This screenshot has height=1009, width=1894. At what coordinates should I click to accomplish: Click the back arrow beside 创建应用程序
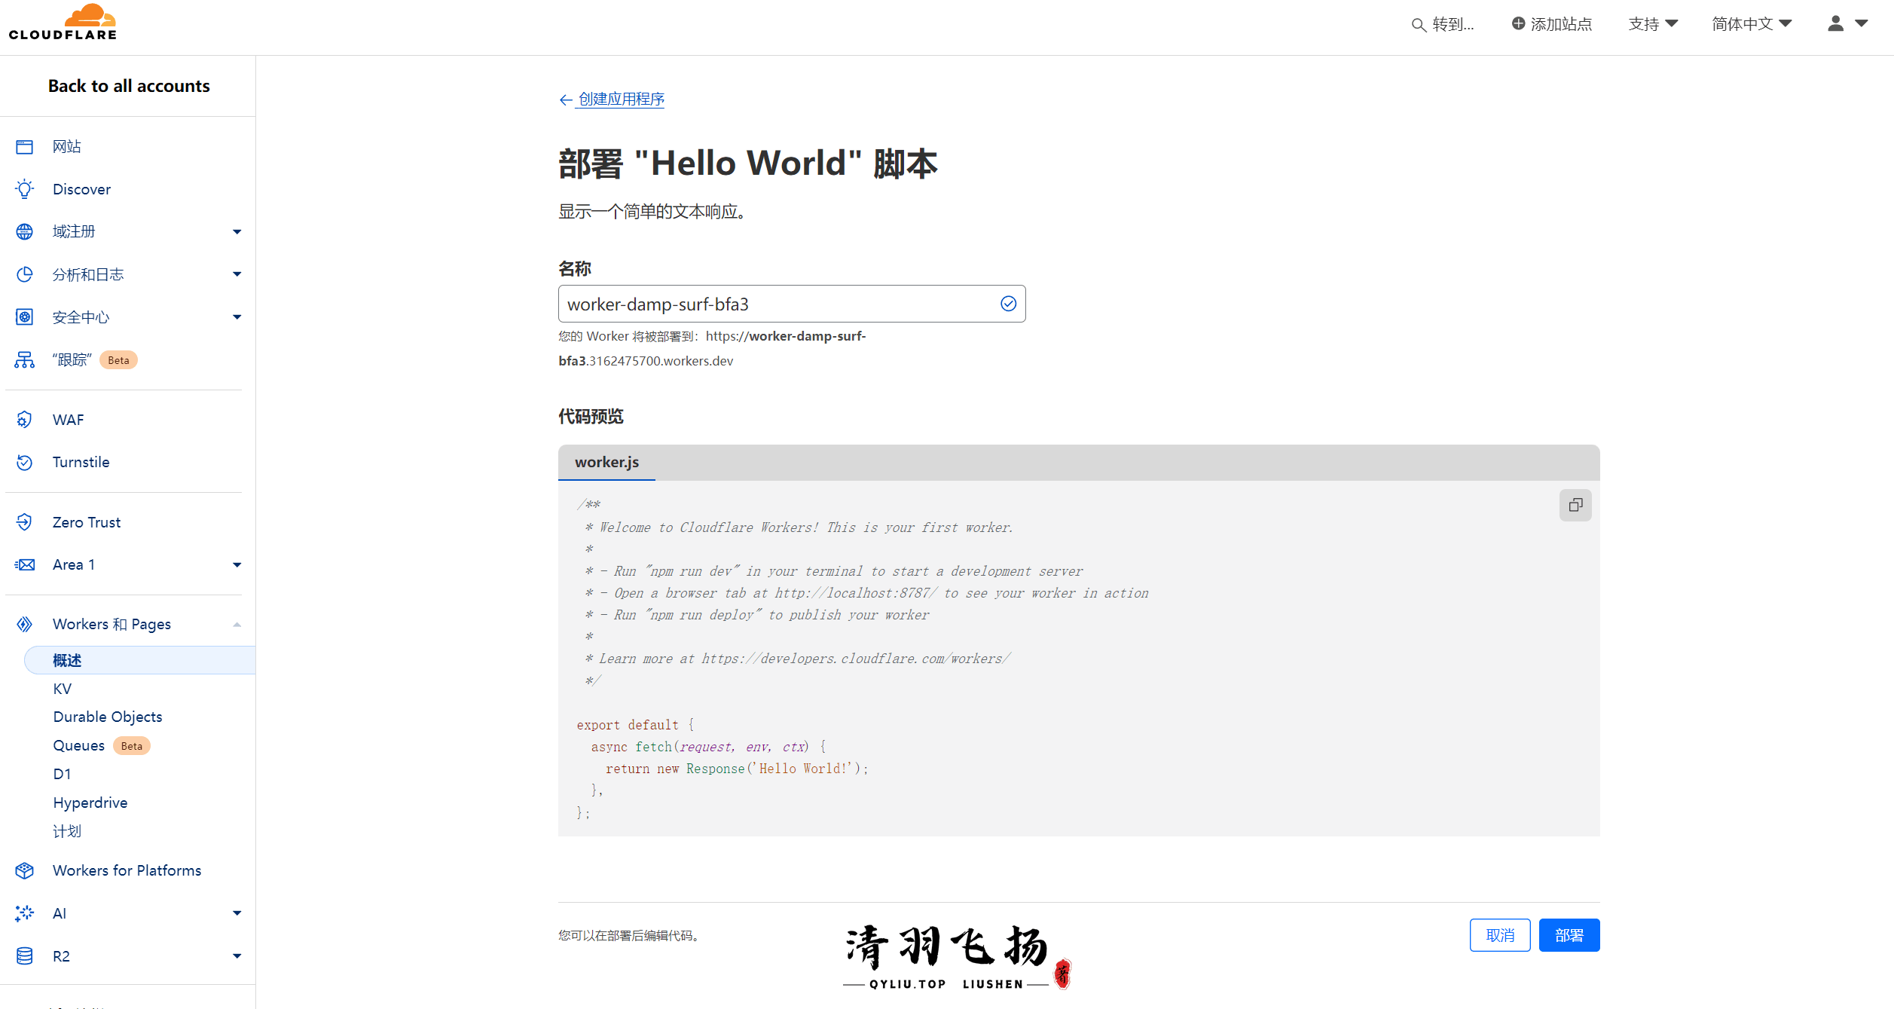click(566, 99)
